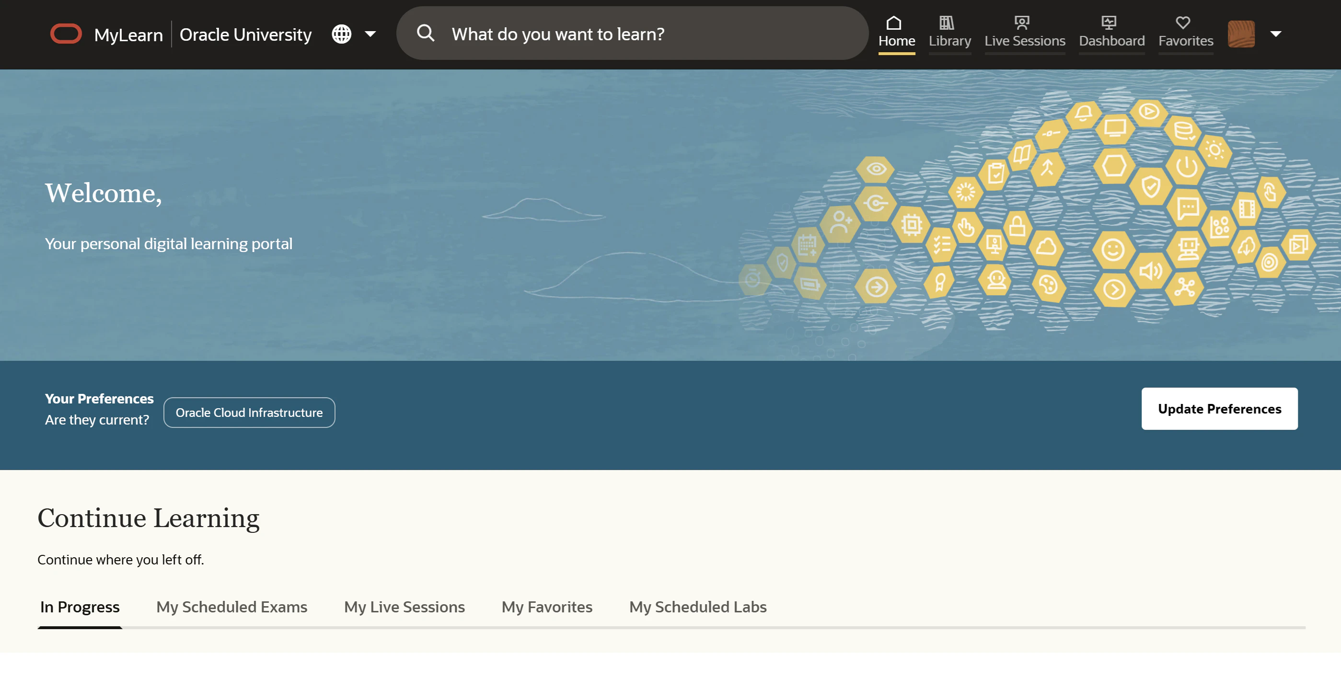1341x690 pixels.
Task: Select the Oracle Cloud Infrastructure preference chip
Action: 249,413
